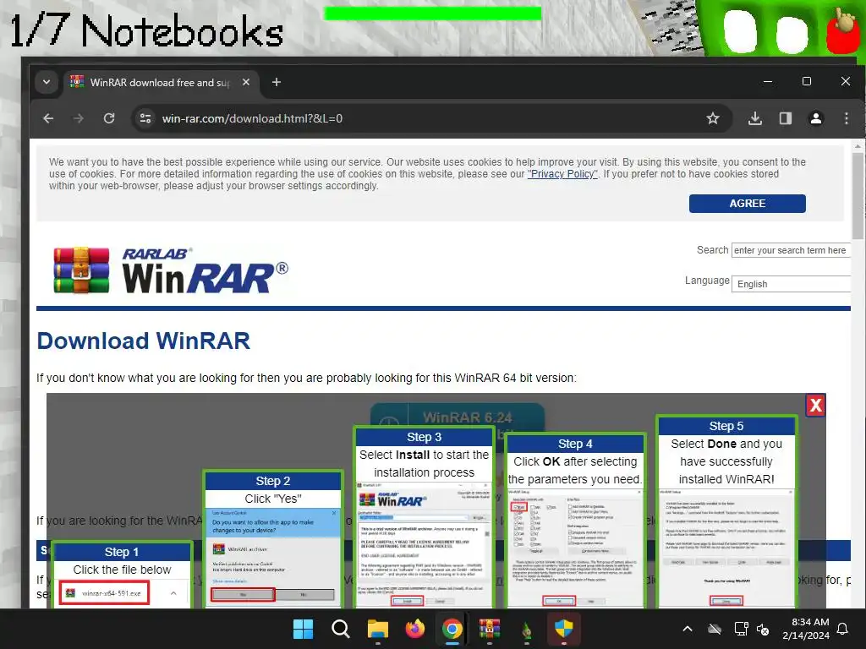Click the green taskbar icon beside WinRAR

[x=527, y=629]
